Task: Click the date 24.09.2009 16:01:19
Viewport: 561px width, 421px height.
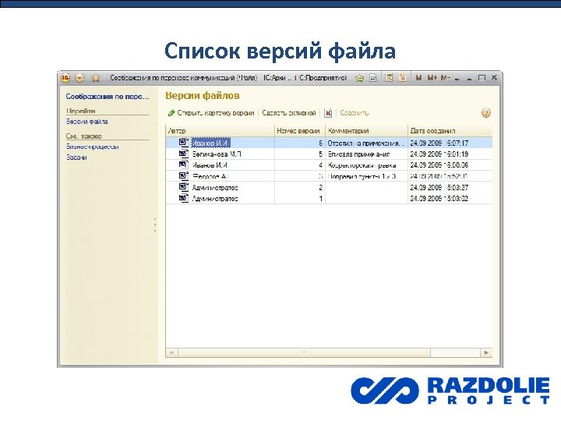Action: pyautogui.click(x=439, y=154)
